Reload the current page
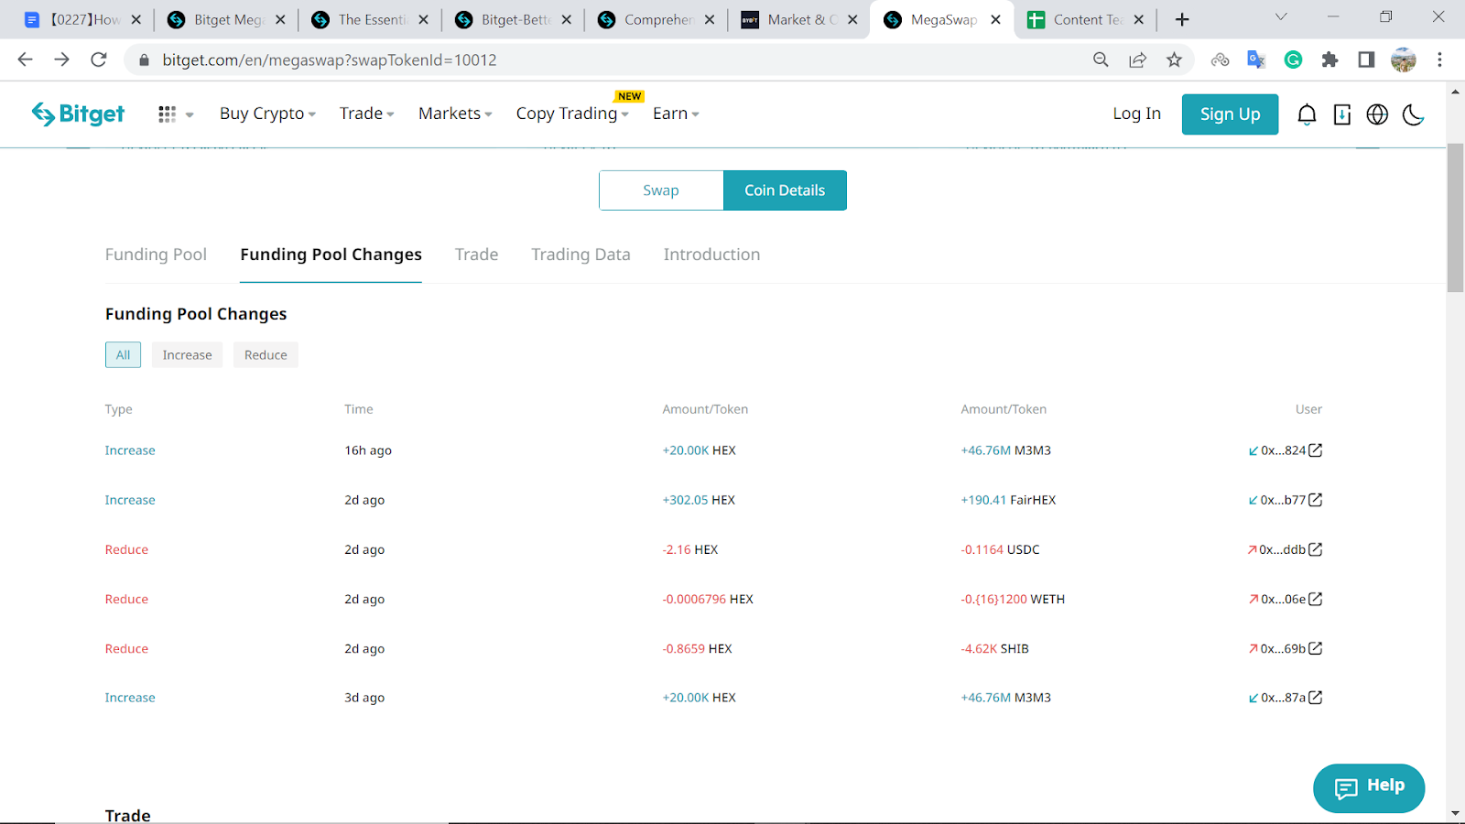1465x824 pixels. (x=99, y=60)
